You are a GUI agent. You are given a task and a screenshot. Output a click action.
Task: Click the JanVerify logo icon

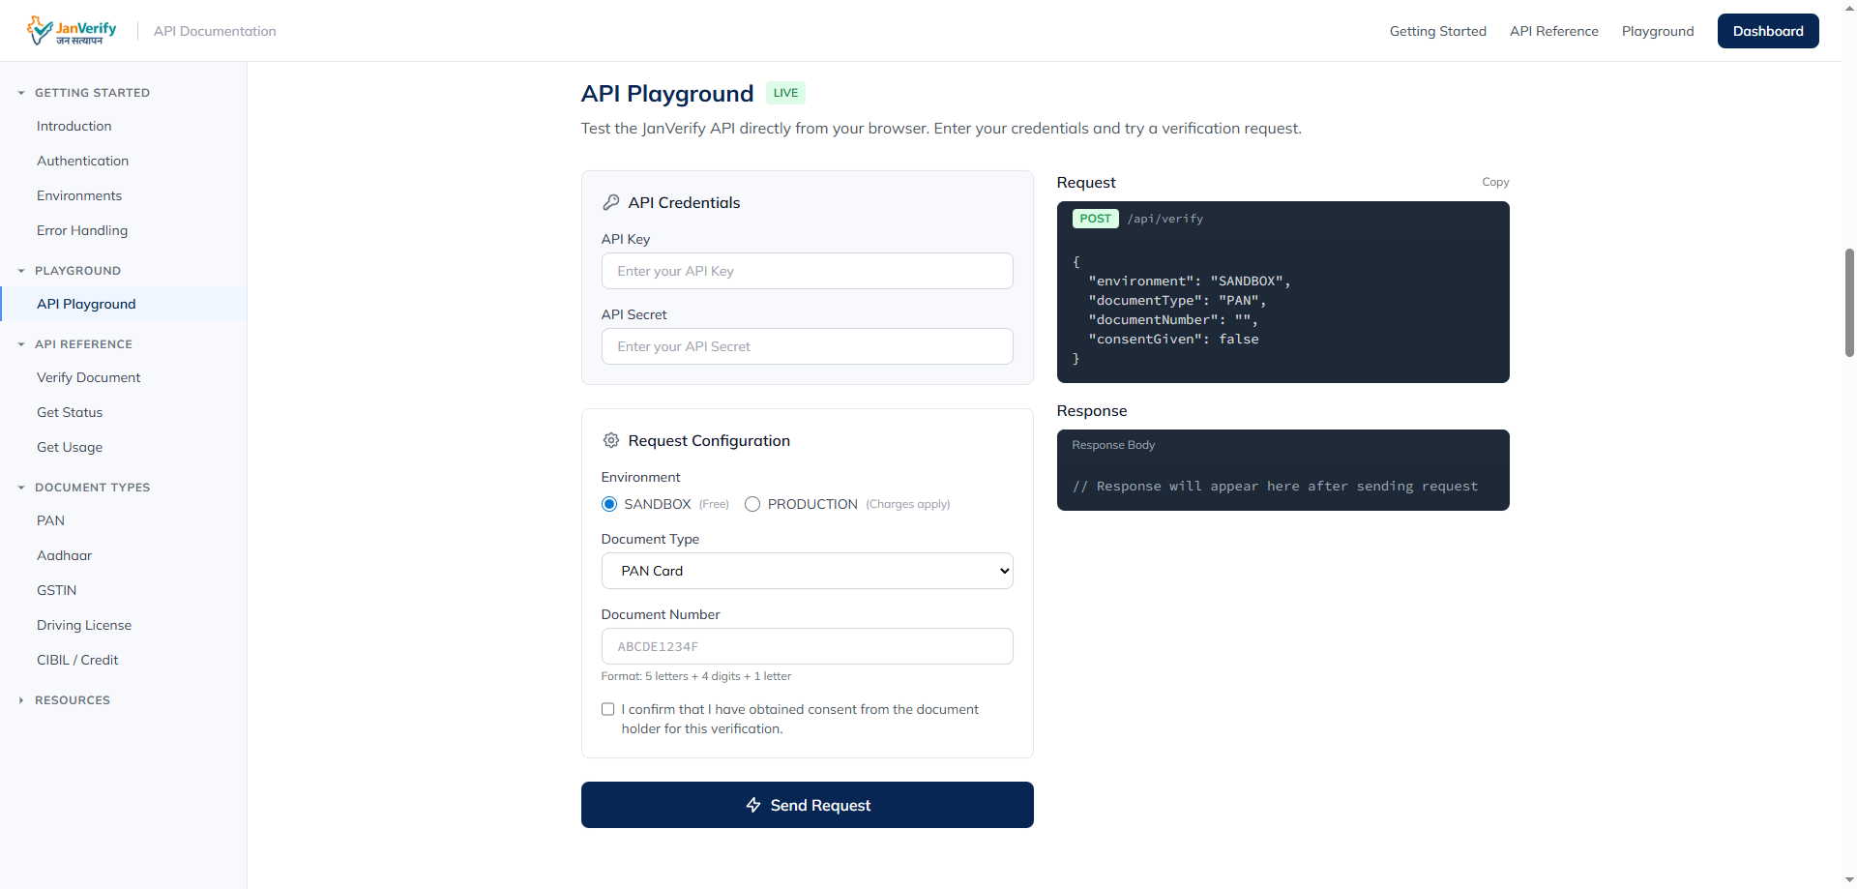[x=40, y=31]
